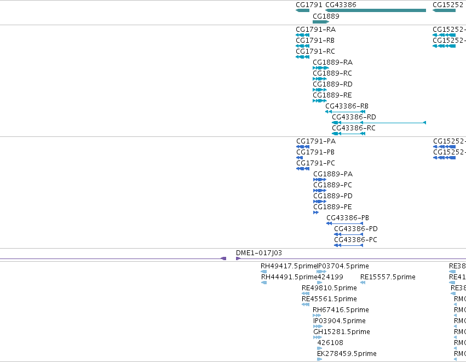Select protein CG1889-PA label
The width and height of the screenshot is (466, 362).
coord(333,174)
